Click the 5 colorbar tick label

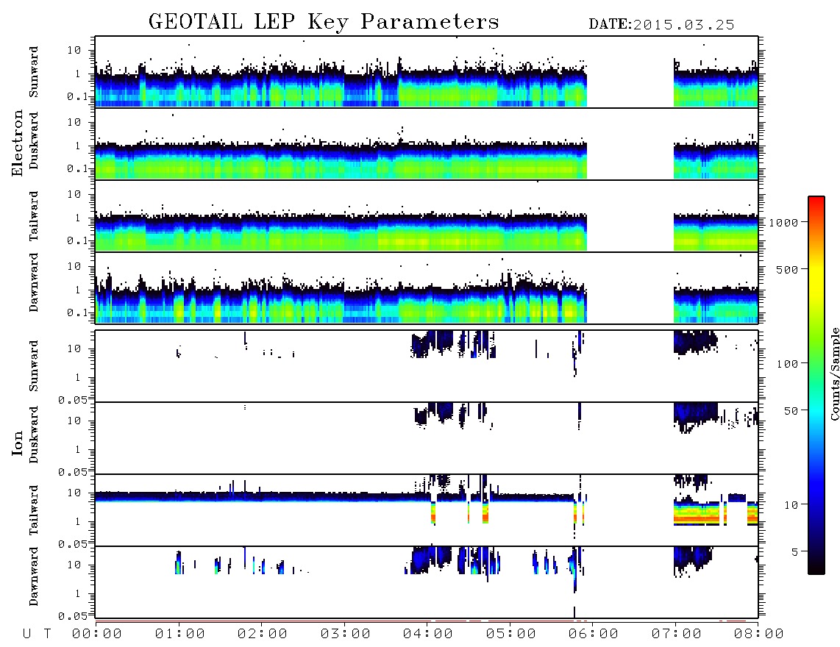(x=794, y=552)
